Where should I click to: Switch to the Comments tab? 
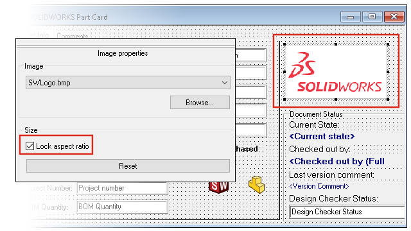click(72, 35)
